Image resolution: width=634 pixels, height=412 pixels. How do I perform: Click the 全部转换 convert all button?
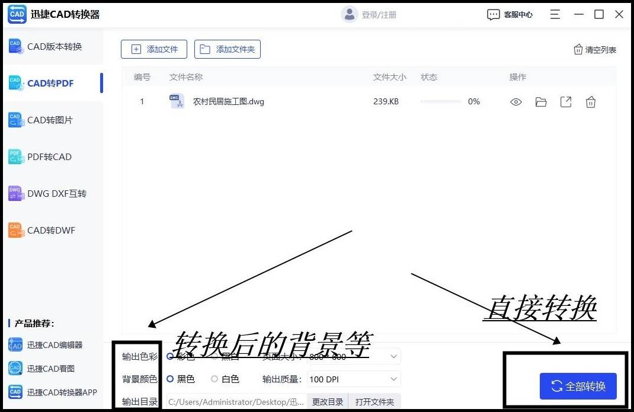pos(578,386)
